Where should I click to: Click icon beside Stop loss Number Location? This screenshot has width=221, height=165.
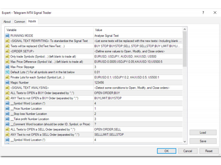(7, 114)
